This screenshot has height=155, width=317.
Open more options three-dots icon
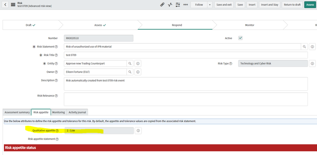coord(185,5)
